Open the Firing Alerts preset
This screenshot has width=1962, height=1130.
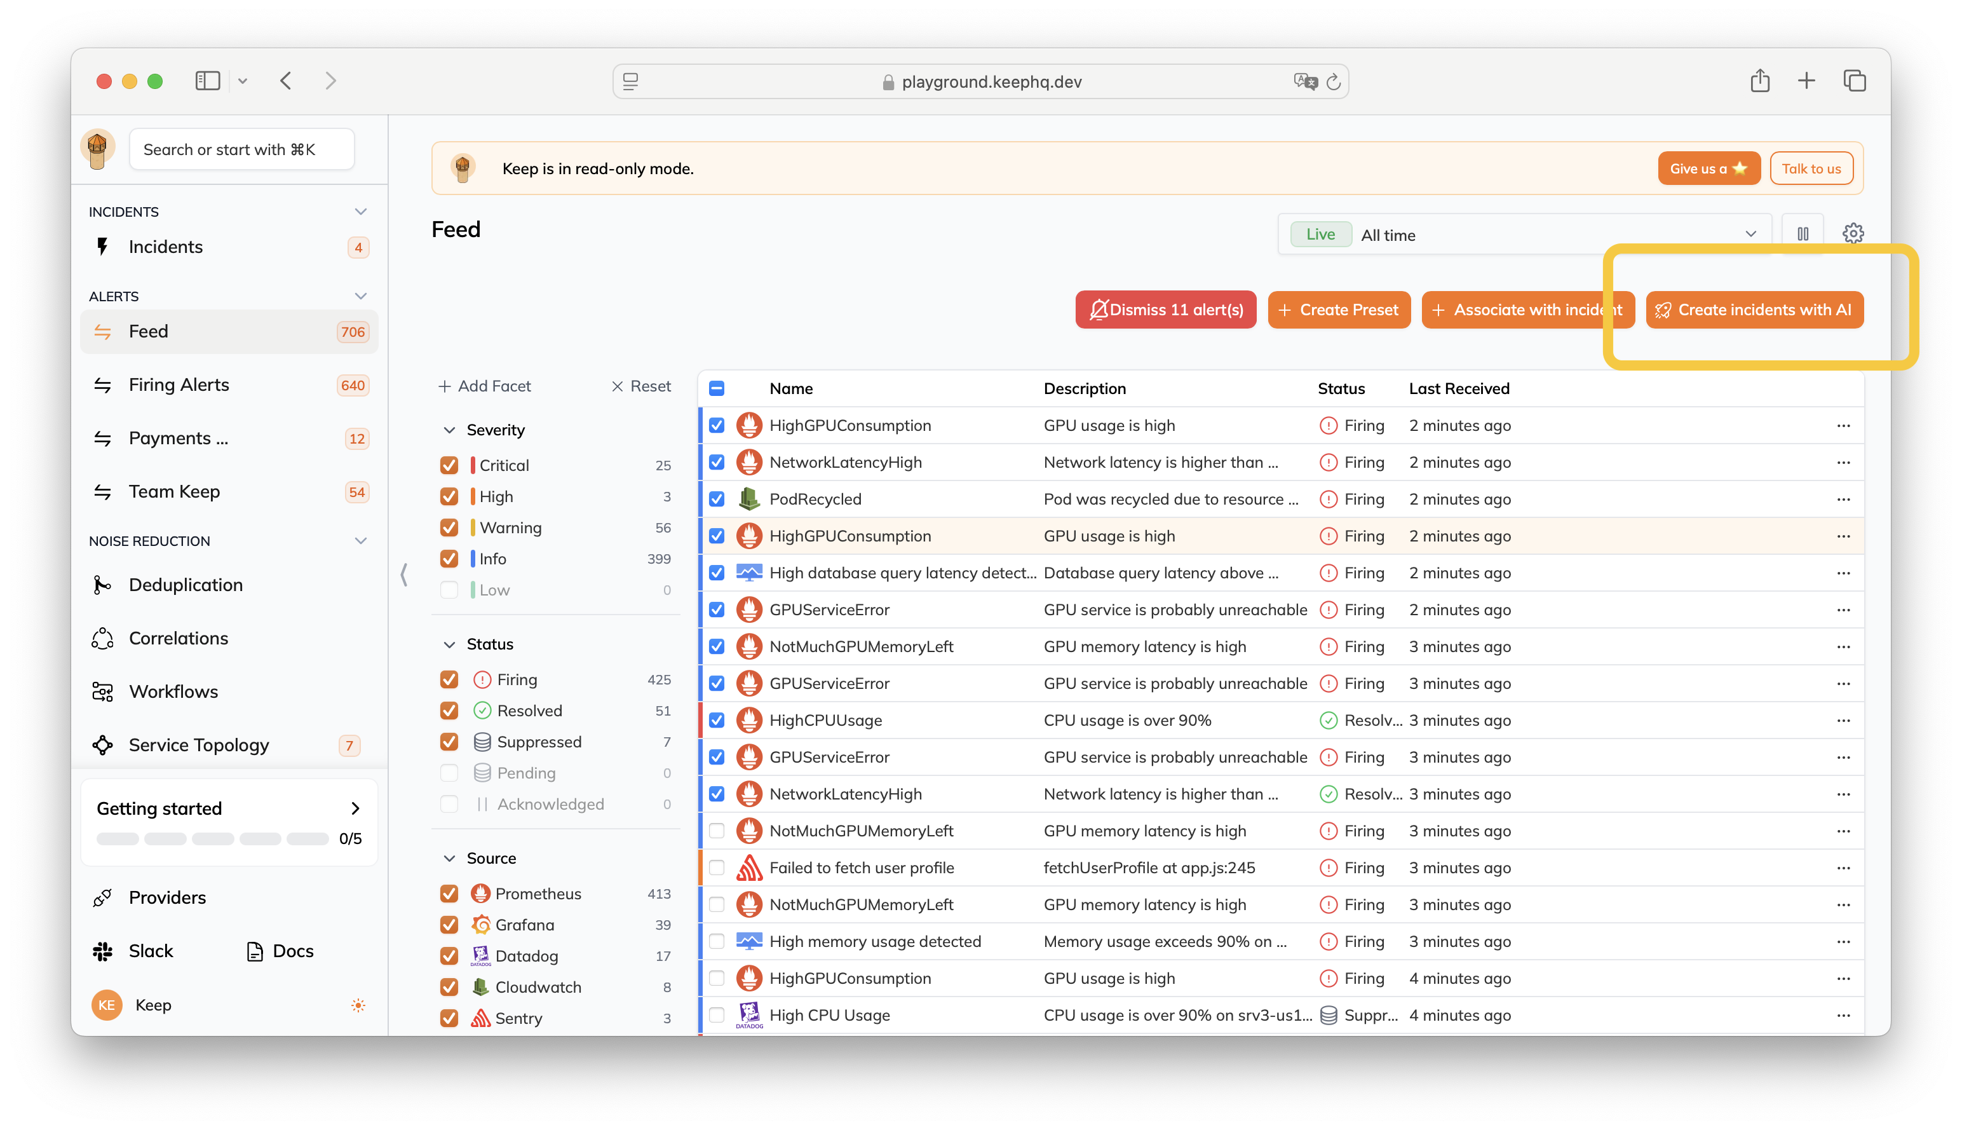[229, 385]
